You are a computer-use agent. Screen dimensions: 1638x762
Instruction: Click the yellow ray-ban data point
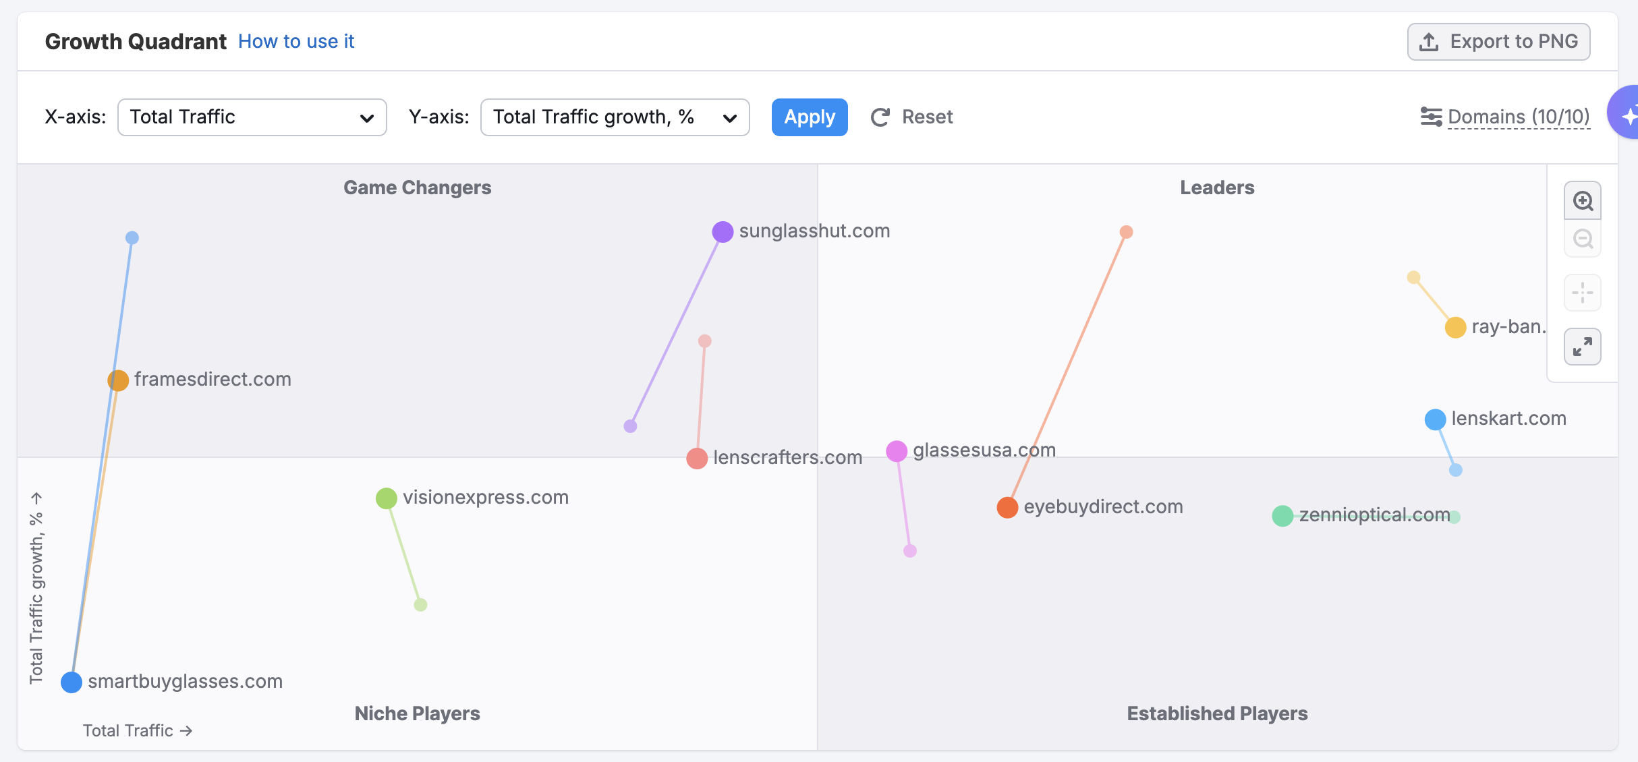coord(1455,328)
